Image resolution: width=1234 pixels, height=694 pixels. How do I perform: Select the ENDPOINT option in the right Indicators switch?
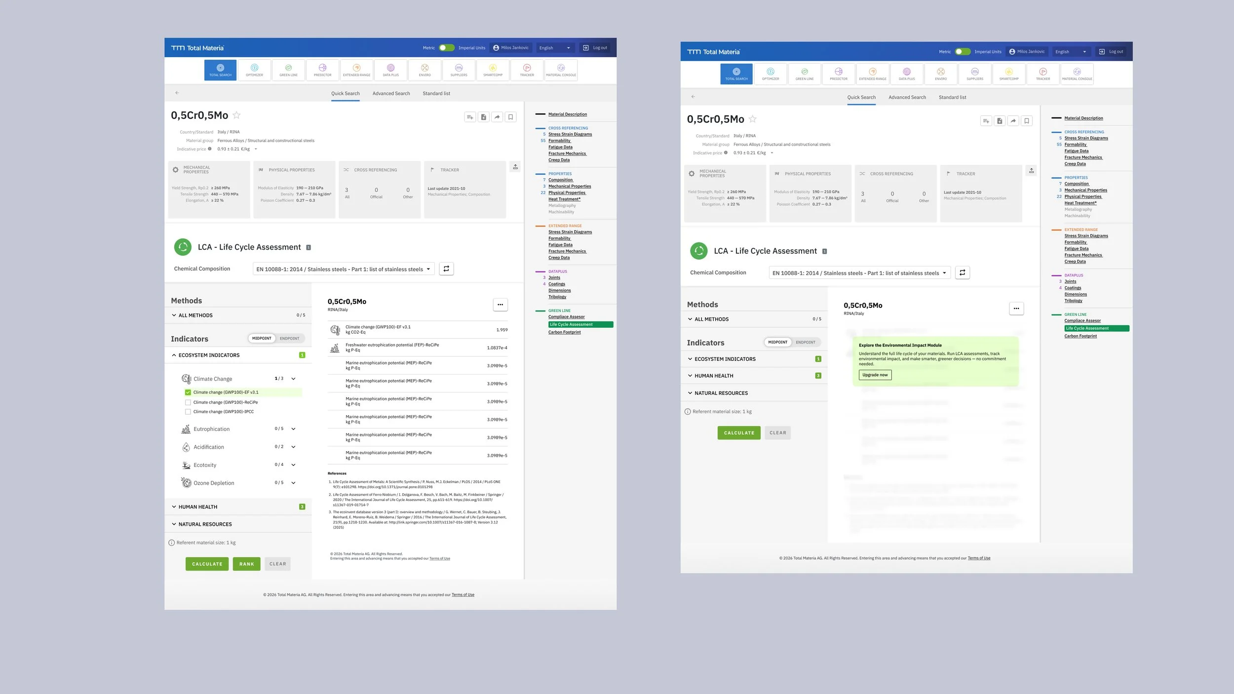(x=805, y=342)
